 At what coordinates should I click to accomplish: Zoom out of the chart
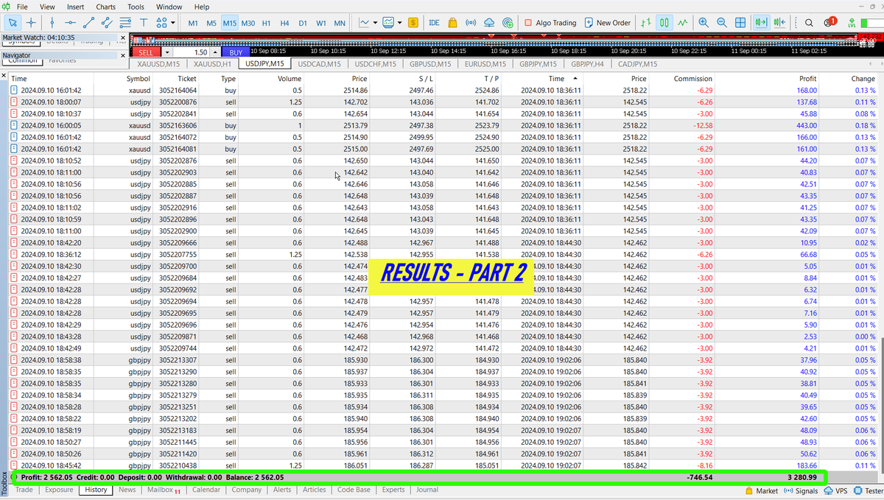(722, 23)
